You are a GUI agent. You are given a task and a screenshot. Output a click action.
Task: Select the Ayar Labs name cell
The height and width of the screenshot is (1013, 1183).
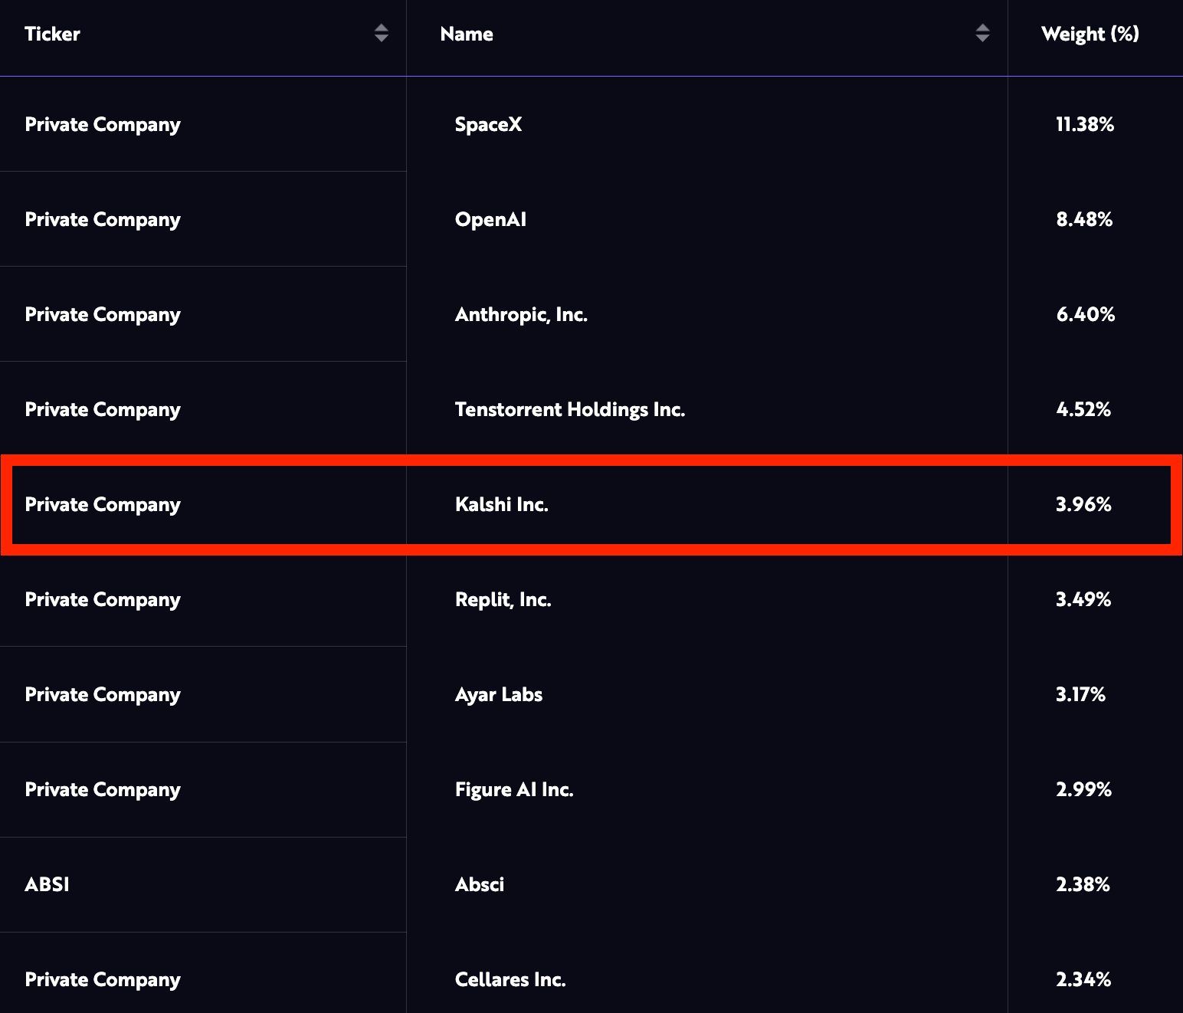click(499, 695)
